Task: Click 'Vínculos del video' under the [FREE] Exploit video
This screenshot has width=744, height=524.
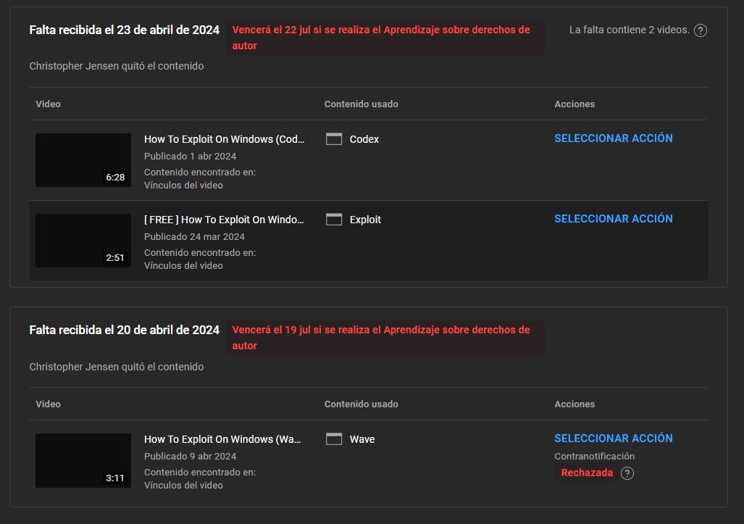Action: coord(183,265)
